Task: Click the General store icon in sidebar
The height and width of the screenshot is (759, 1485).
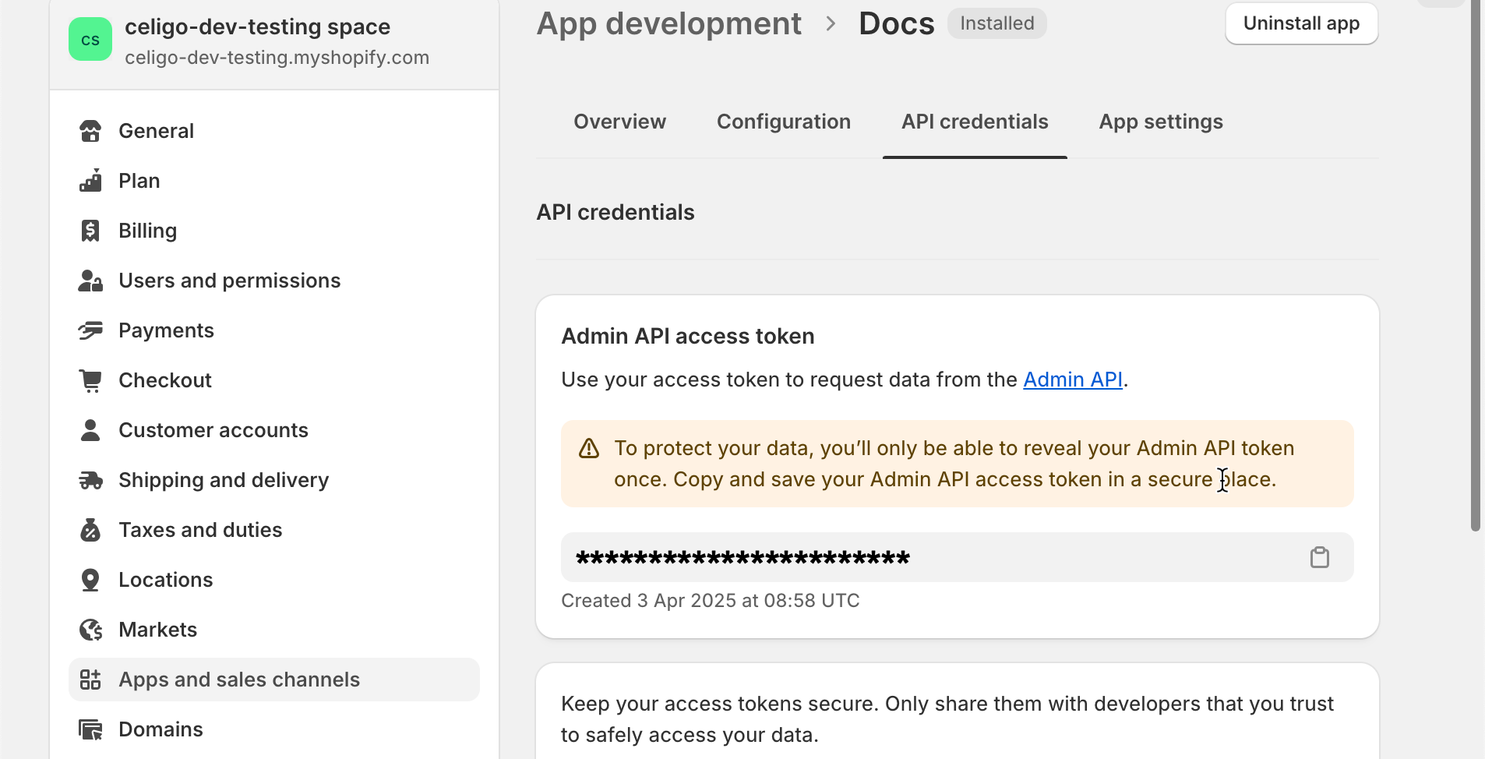Action: pyautogui.click(x=90, y=131)
